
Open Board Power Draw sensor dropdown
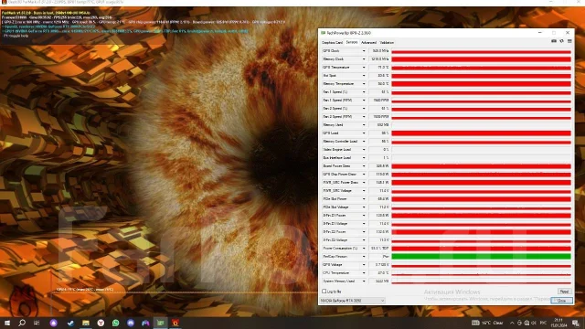(x=364, y=165)
